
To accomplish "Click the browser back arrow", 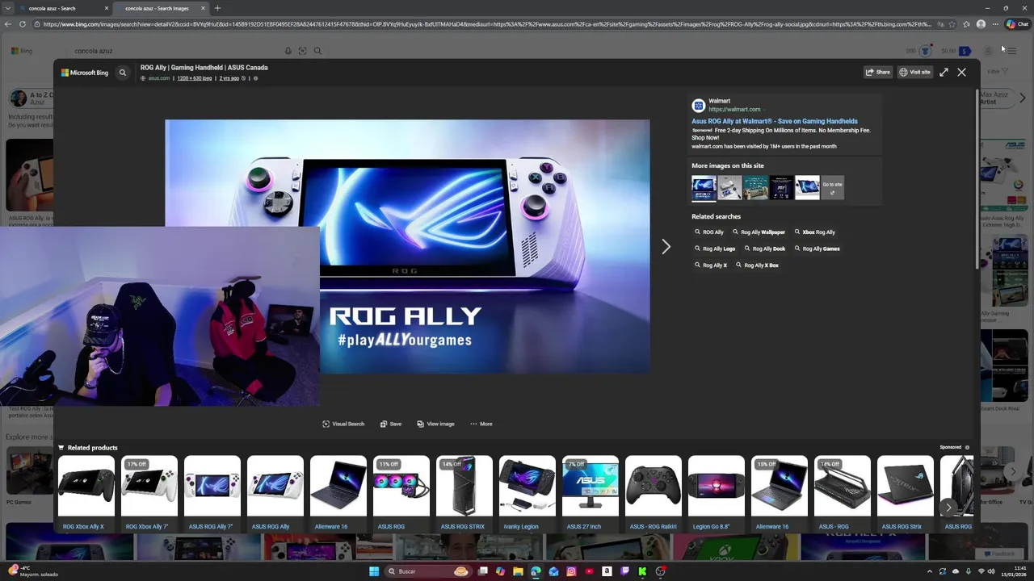I will (7, 24).
